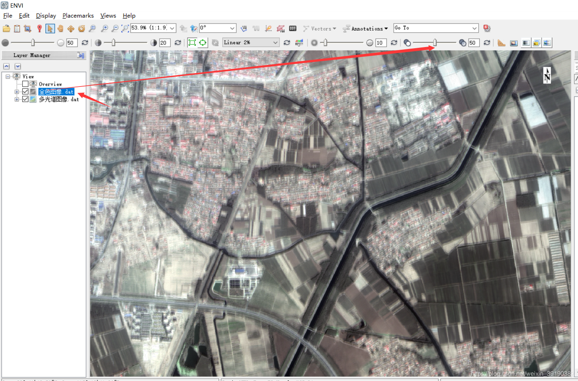Detach the Layer Manager panel
578x381 pixels.
81,55
